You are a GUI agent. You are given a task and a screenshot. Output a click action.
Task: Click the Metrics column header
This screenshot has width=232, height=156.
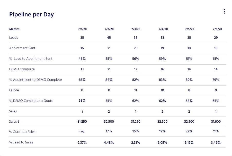pyautogui.click(x=14, y=29)
